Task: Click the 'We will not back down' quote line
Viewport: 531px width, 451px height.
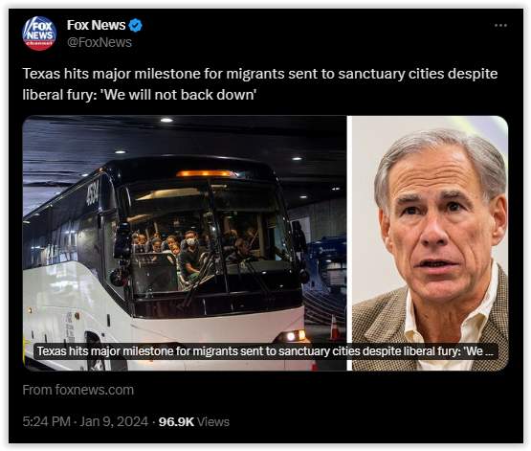Action: click(139, 95)
